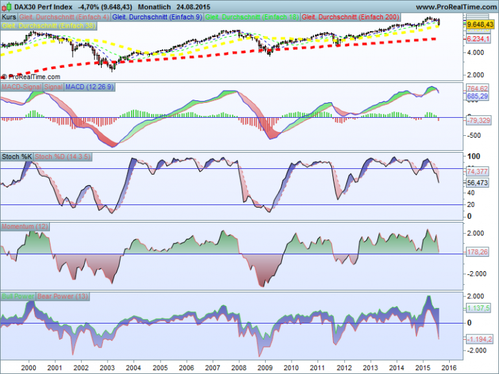Click the 2016 year marker on time axis
The width and height of the screenshot is (499, 374).
pyautogui.click(x=449, y=368)
